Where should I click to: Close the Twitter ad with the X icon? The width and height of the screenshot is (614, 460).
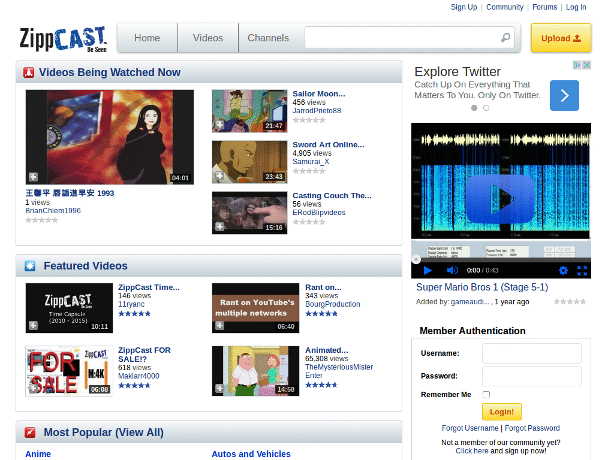(x=586, y=65)
